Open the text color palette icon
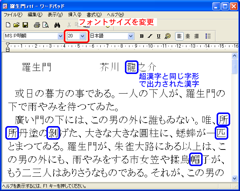 pos(168,36)
